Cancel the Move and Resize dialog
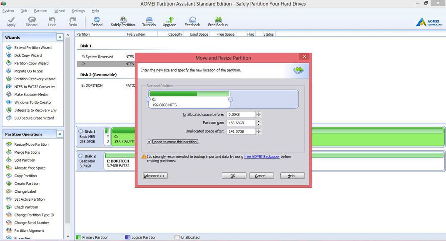Viewport: 446px width, 241px height. click(261, 176)
